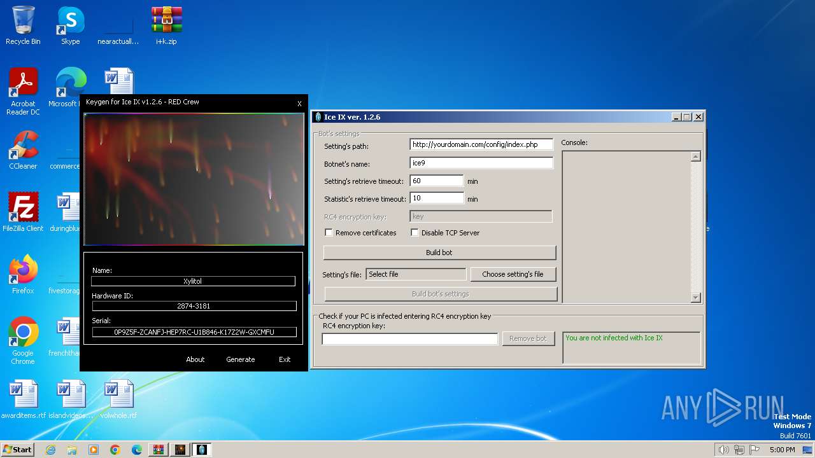Open the CCleaner desktop shortcut
This screenshot has height=458, width=815.
click(x=23, y=150)
